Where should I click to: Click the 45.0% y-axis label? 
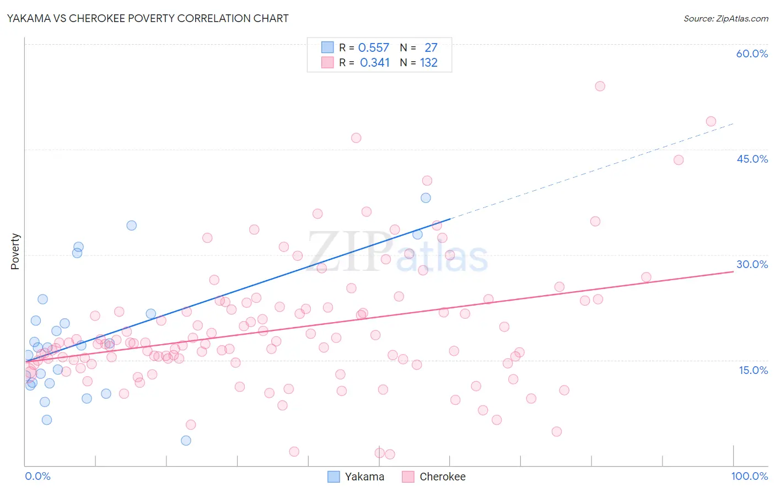tap(752, 159)
